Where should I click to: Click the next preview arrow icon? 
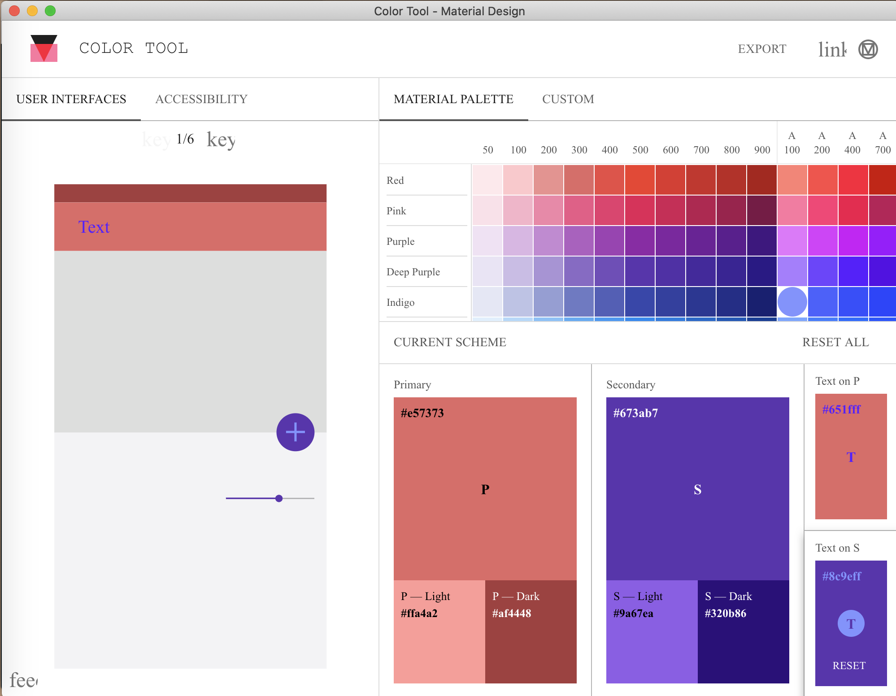pos(221,139)
